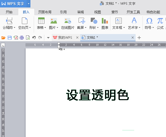Open Print Preview from quick toolbar
This screenshot has width=166, height=137.
coord(28,38)
